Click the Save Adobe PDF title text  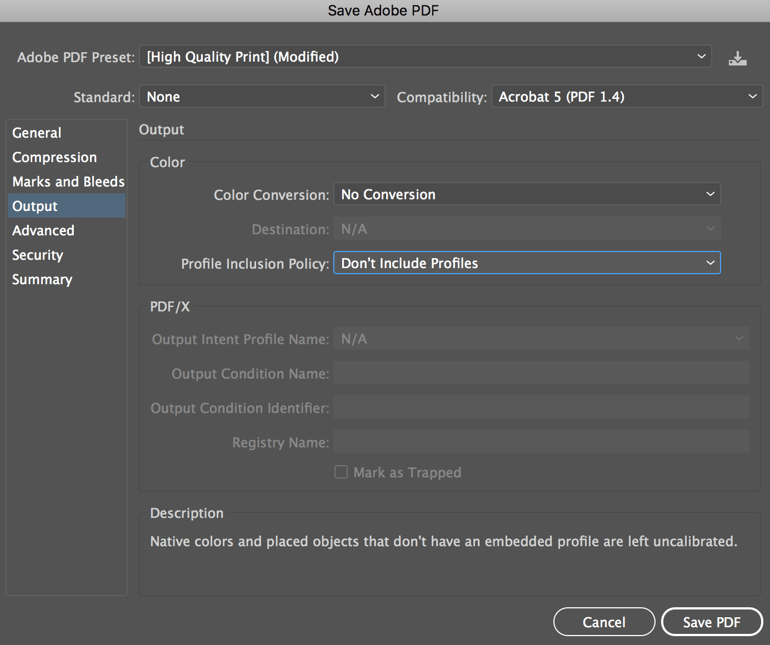click(383, 11)
